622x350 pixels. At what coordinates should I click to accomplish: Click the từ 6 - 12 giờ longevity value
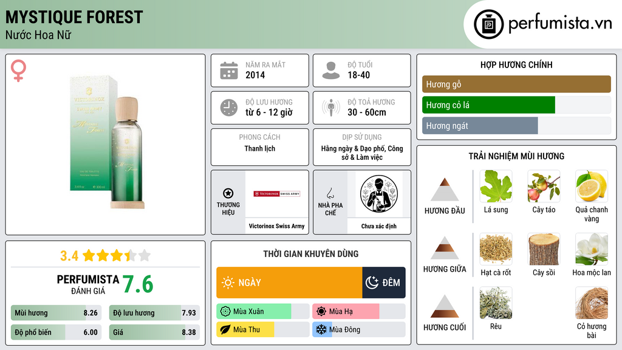coord(269,112)
